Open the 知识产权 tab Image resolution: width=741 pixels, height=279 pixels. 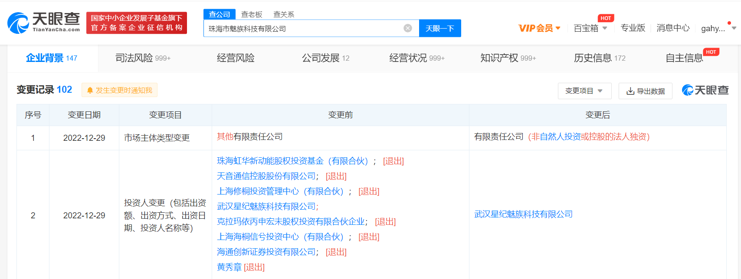coord(508,58)
